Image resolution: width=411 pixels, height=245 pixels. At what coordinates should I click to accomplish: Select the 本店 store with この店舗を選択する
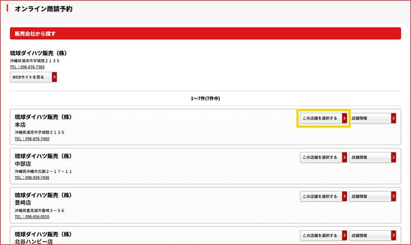tap(323, 118)
